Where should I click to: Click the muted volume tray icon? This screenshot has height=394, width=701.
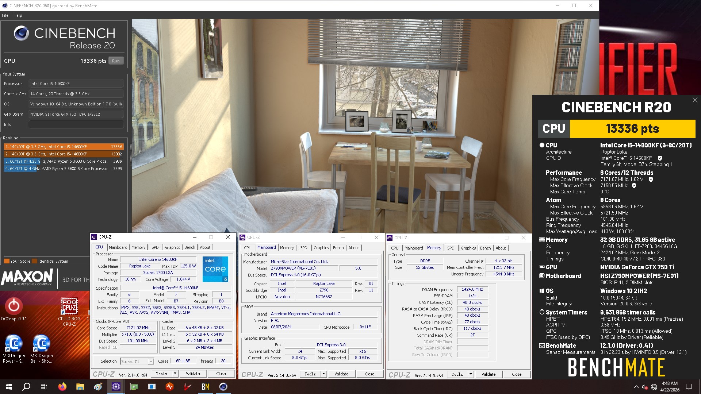coord(645,387)
